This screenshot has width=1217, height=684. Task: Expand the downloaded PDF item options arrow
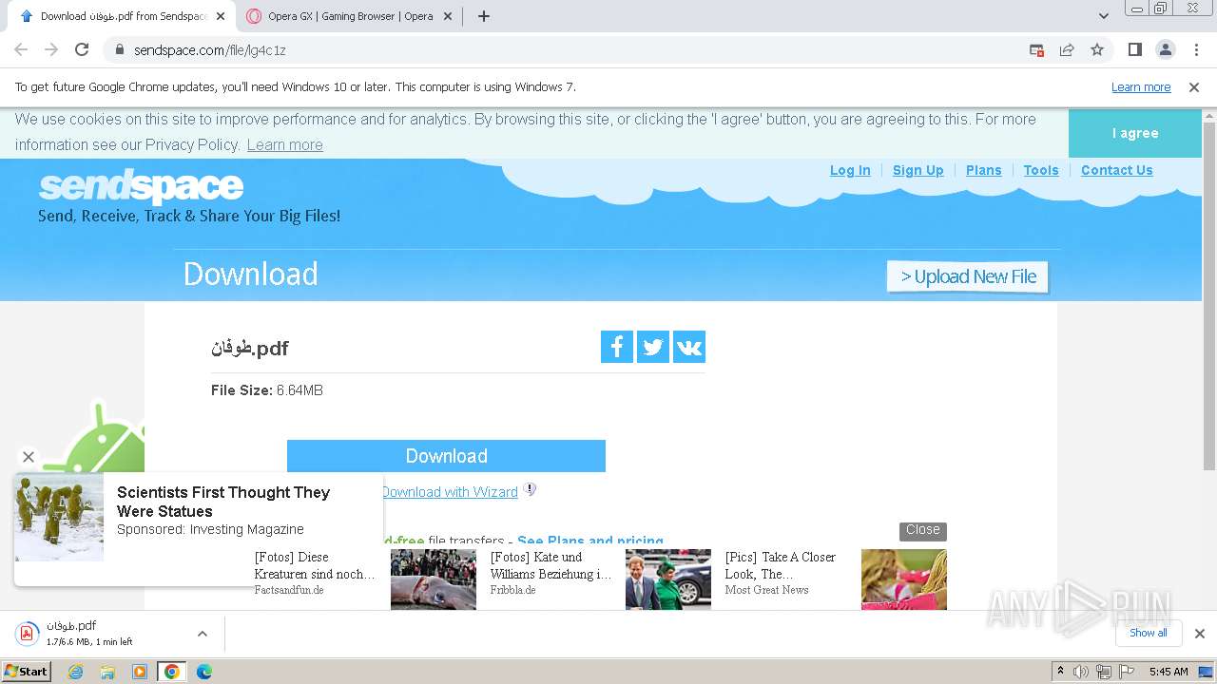[x=202, y=634]
